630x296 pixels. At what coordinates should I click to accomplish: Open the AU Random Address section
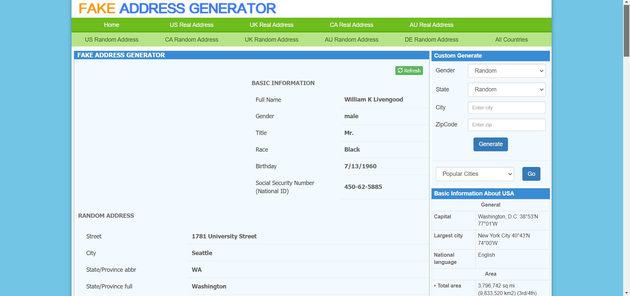(351, 40)
